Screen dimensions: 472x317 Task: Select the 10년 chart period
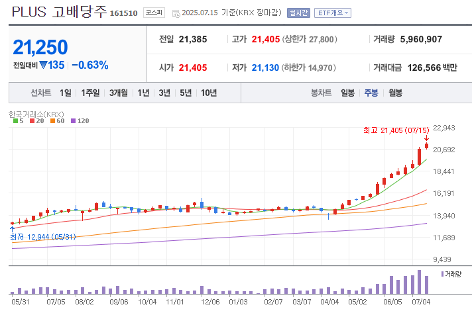pyautogui.click(x=208, y=93)
